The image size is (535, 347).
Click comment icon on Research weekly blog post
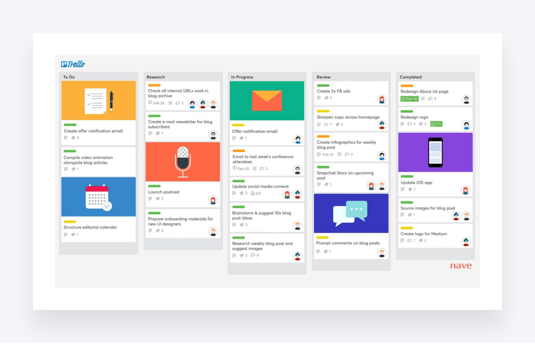coord(253,255)
